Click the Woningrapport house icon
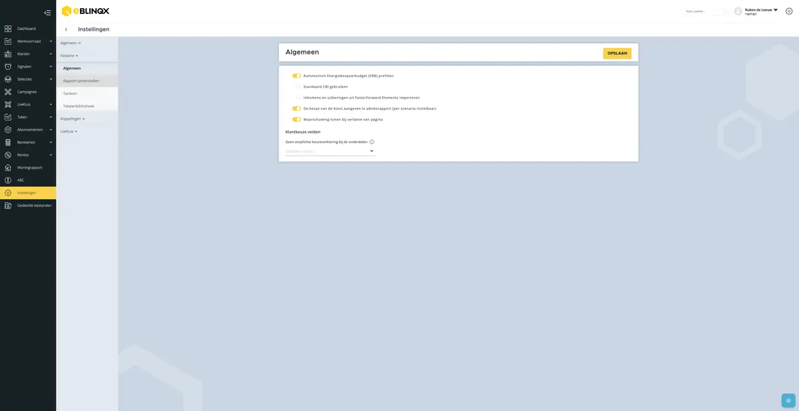Screen dimensions: 799x411 coord(7,168)
